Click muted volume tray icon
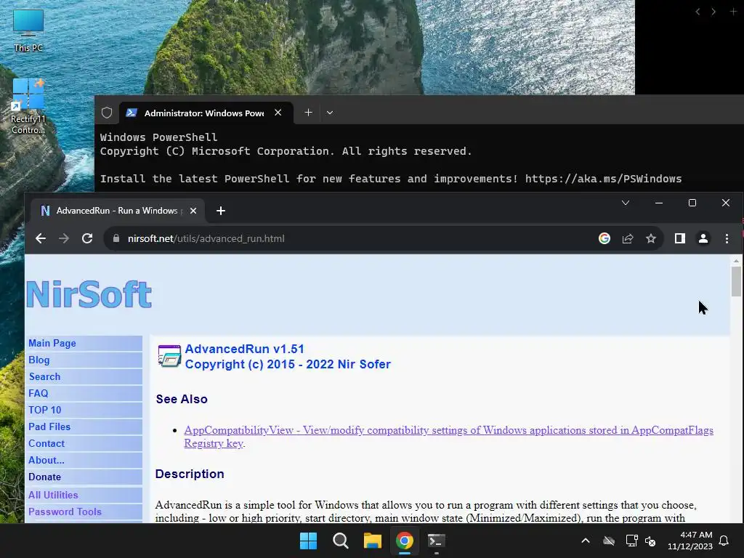 tap(650, 541)
